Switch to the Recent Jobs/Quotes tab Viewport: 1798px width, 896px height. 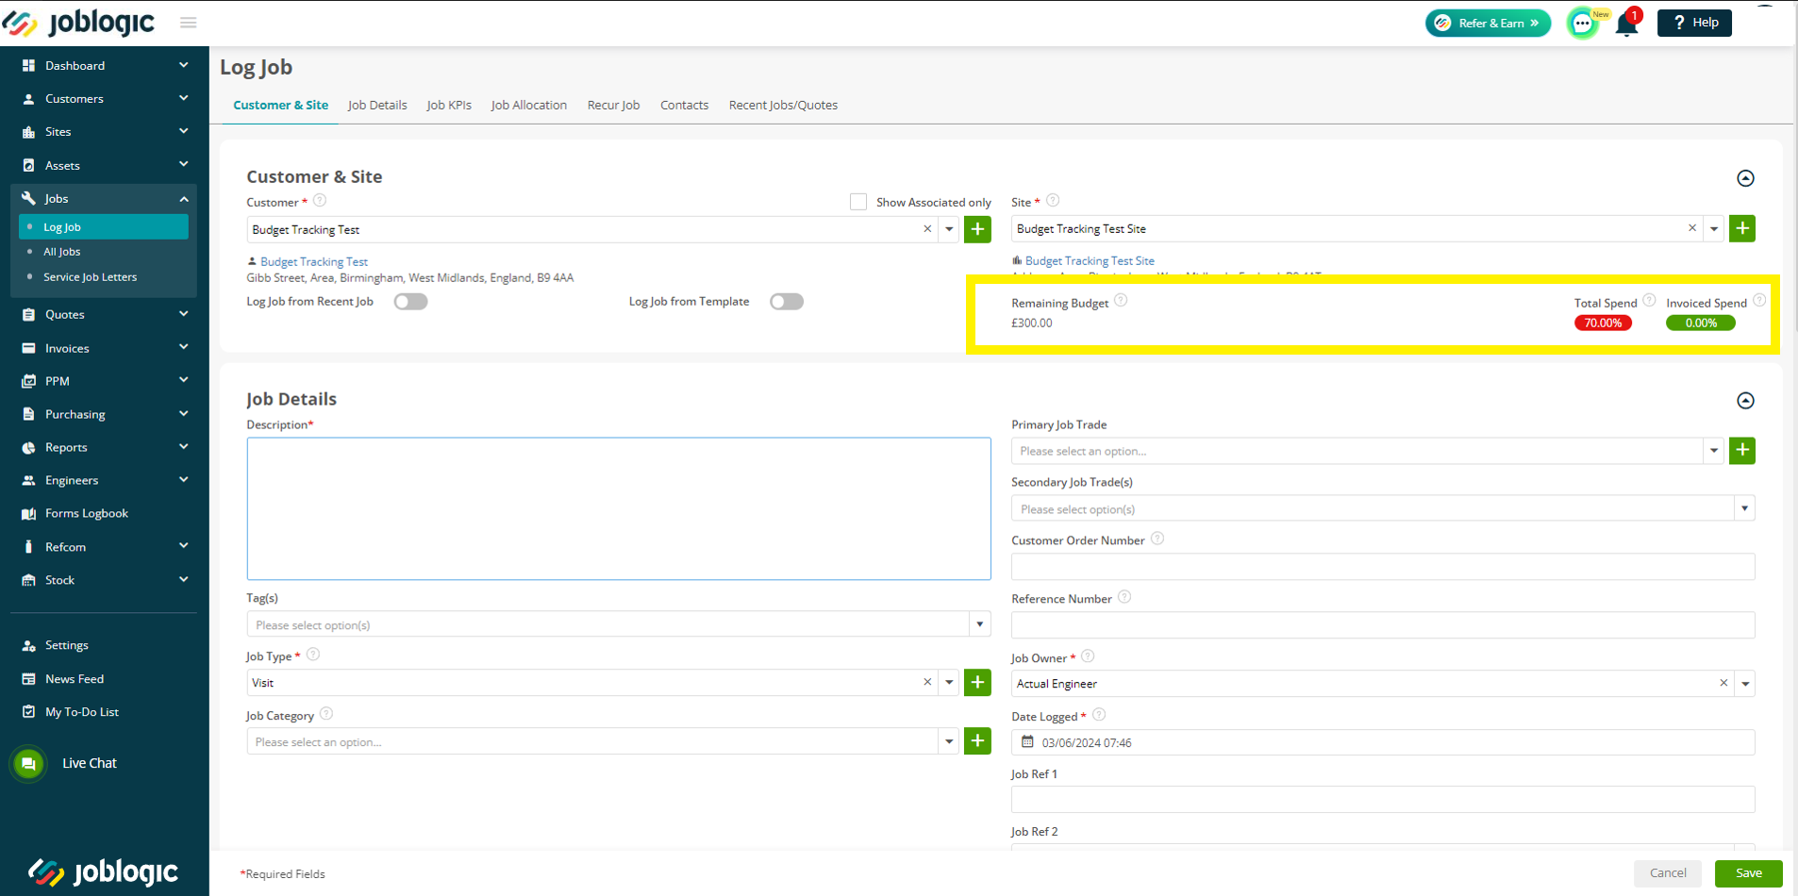783,105
